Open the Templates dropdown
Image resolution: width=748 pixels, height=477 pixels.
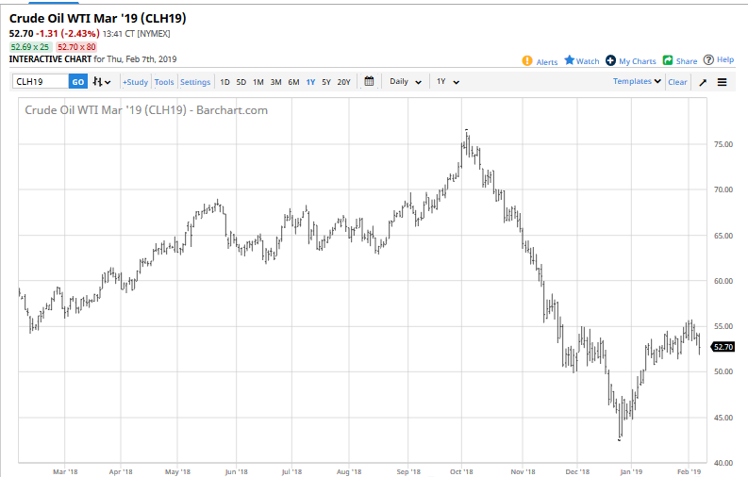click(638, 82)
